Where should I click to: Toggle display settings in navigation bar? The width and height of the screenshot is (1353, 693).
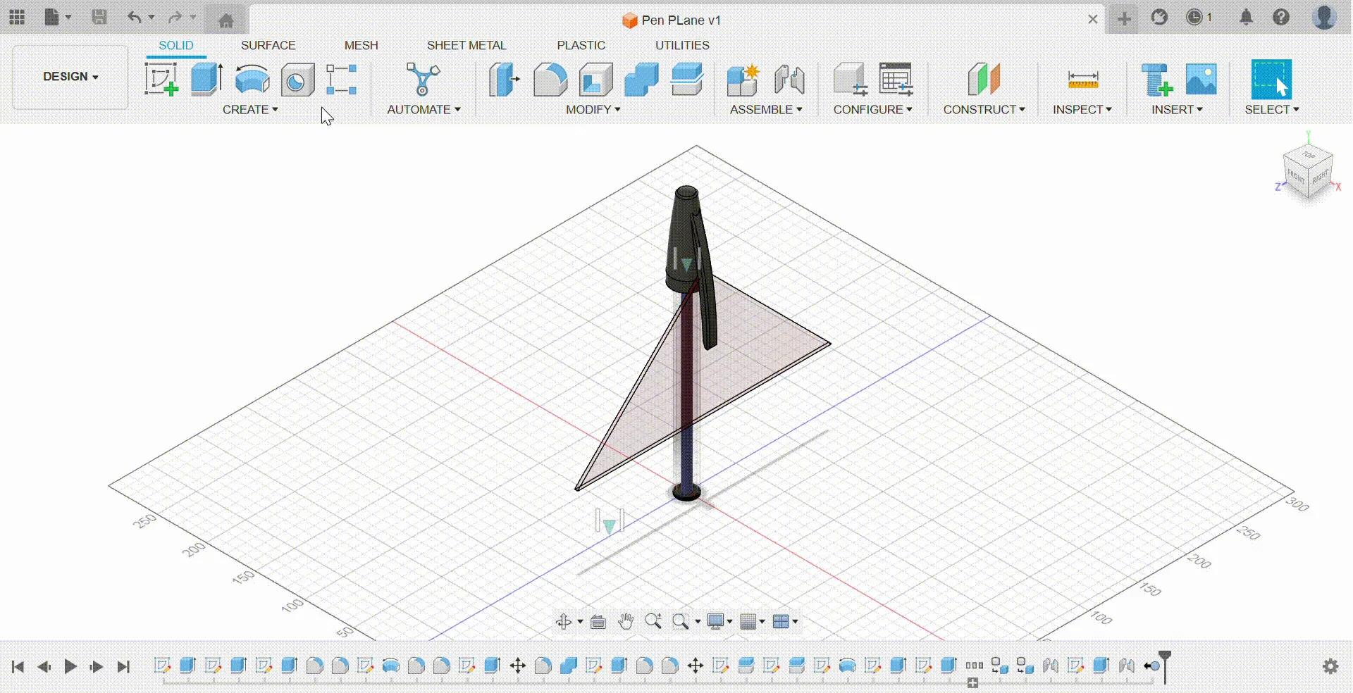[715, 621]
